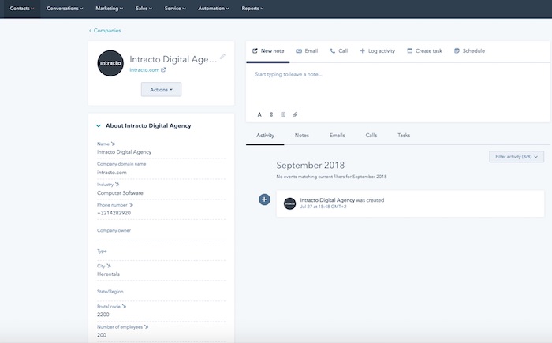Collapse the About Intracto Digital Agency section
Image resolution: width=552 pixels, height=343 pixels.
pos(99,125)
